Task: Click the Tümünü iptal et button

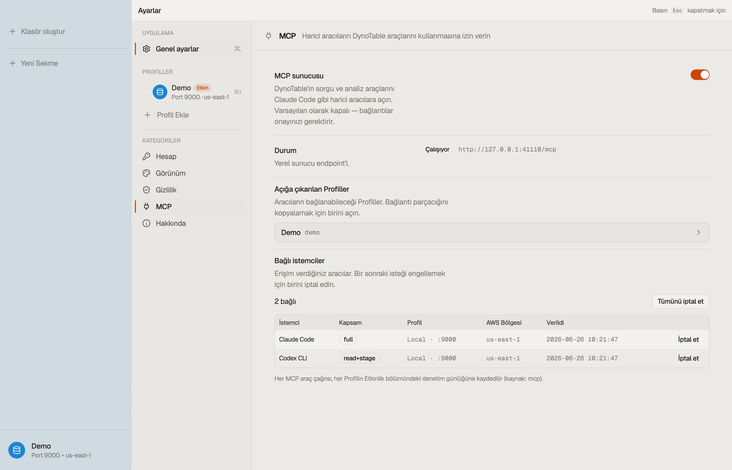Action: click(x=680, y=302)
